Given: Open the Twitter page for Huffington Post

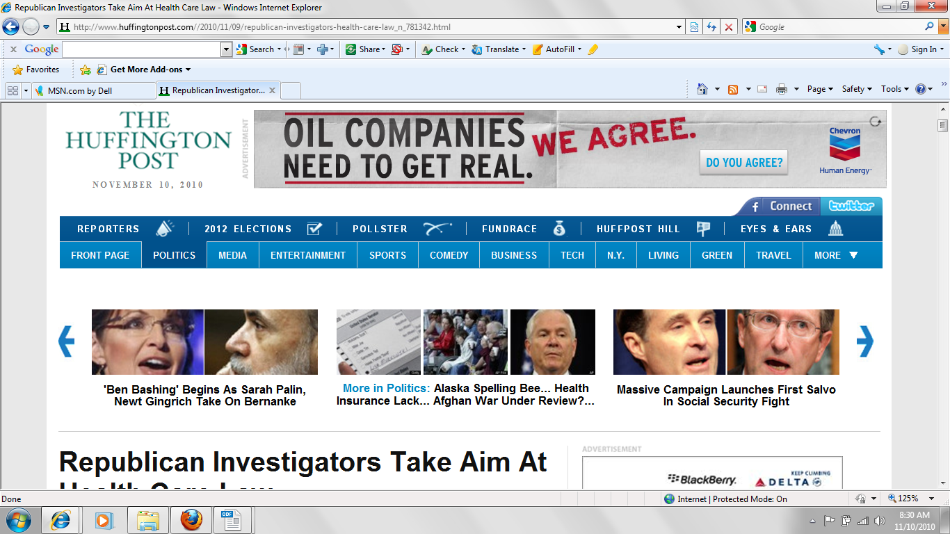Looking at the screenshot, I should (851, 207).
